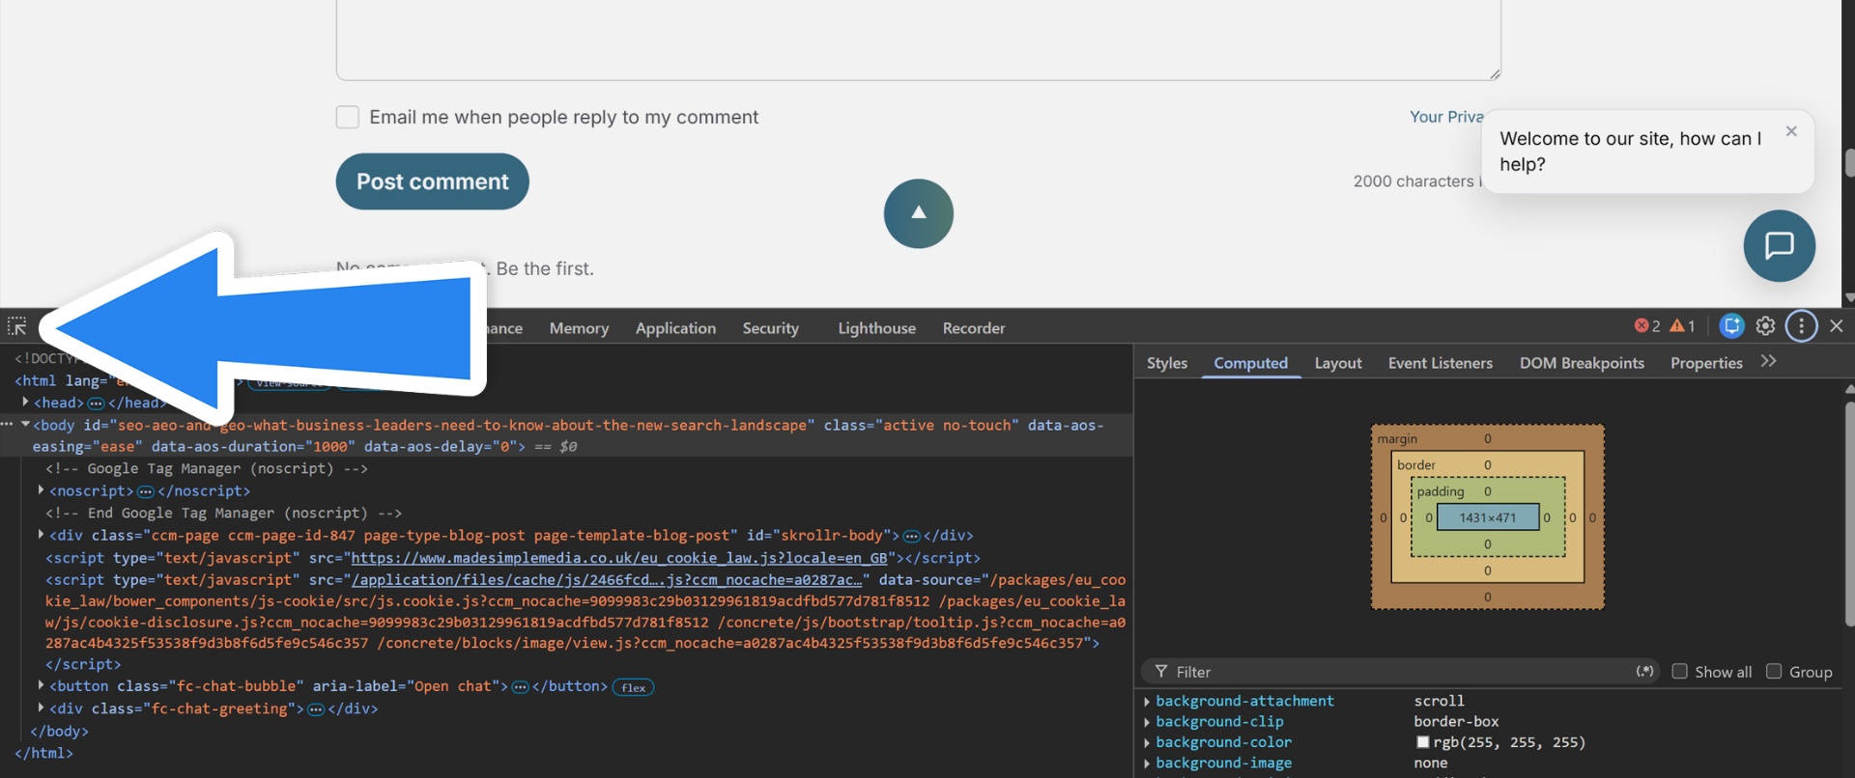Select the Computed tab
Viewport: 1855px width, 778px height.
coord(1250,363)
